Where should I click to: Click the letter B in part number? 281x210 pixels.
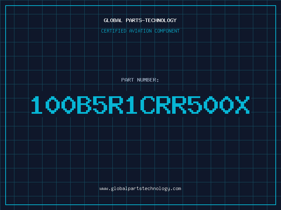84,105
